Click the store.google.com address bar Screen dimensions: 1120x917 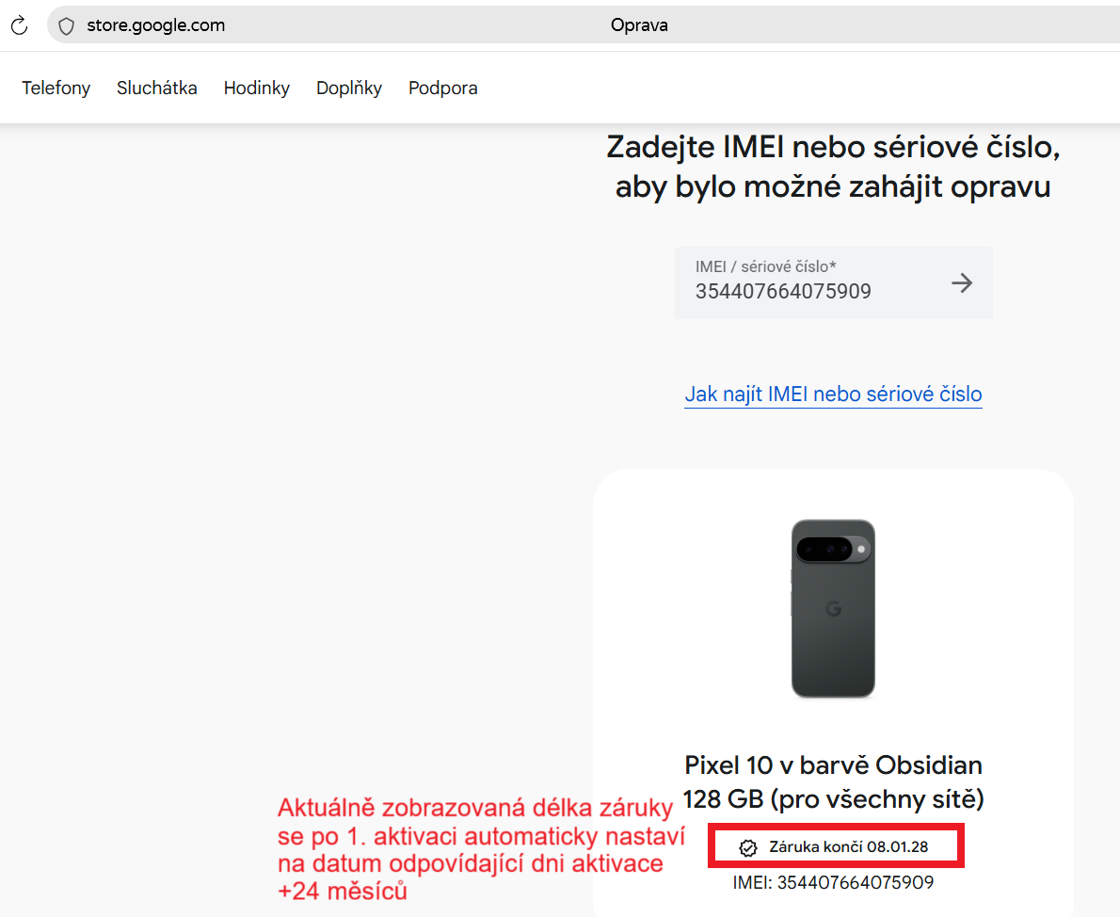155,25
